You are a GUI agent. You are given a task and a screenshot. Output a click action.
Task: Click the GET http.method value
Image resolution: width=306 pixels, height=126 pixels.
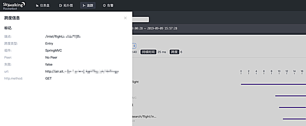48,79
